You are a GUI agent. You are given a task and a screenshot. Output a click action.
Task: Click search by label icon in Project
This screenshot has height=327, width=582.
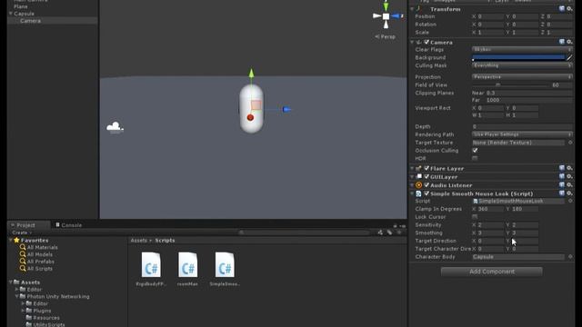pyautogui.click(x=389, y=233)
